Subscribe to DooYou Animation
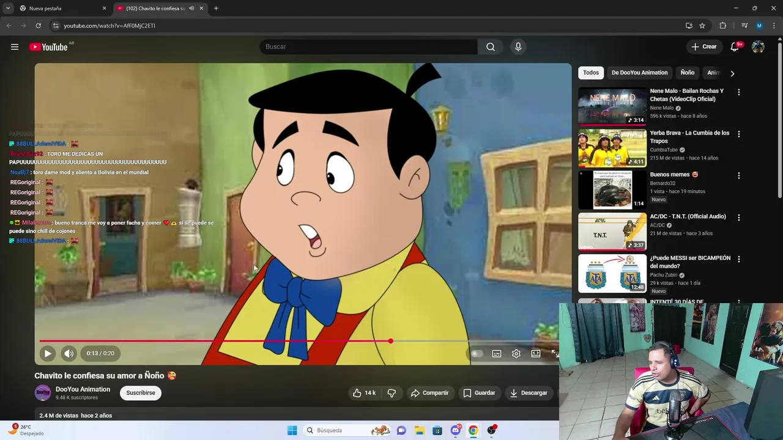 coord(141,393)
